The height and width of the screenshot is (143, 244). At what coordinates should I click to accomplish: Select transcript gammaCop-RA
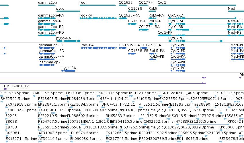[x=47, y=18]
